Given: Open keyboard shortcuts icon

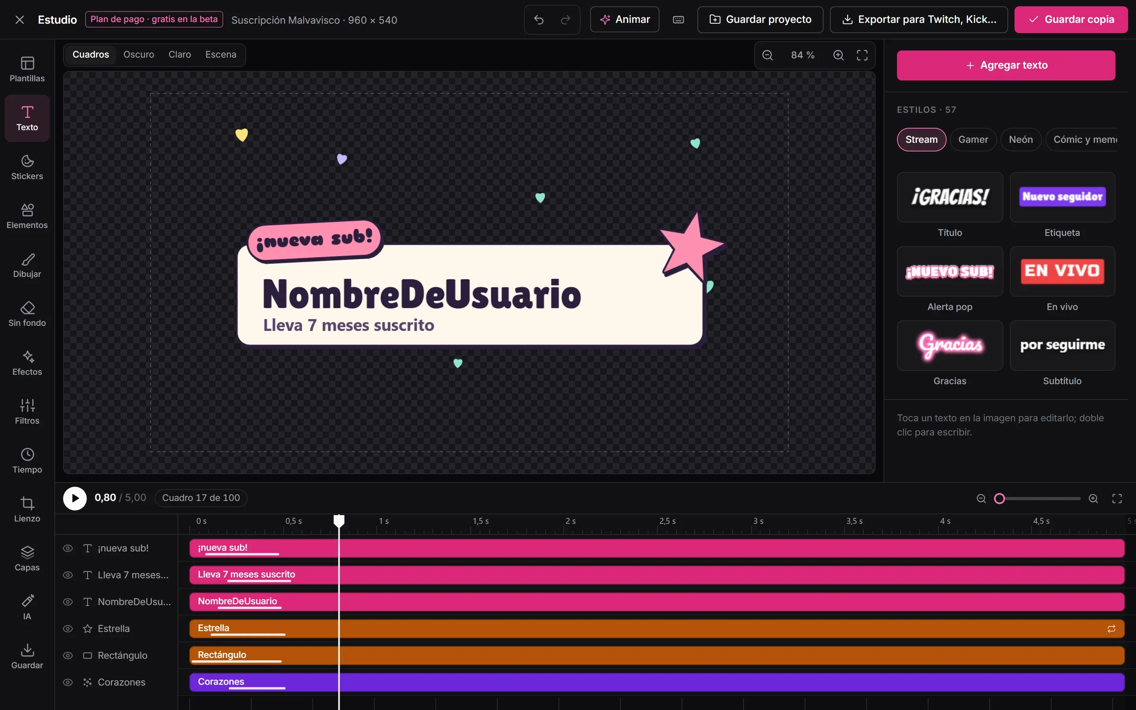Looking at the screenshot, I should point(678,20).
